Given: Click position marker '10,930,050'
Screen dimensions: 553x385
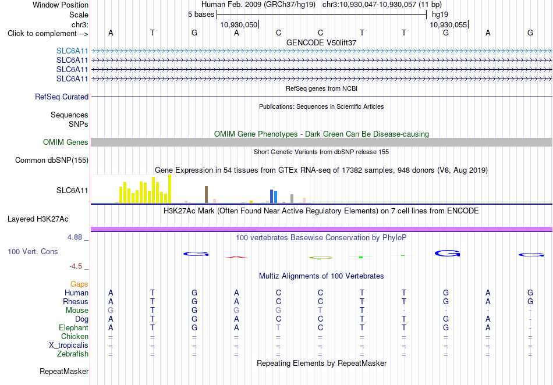Looking at the screenshot, I should point(239,24).
